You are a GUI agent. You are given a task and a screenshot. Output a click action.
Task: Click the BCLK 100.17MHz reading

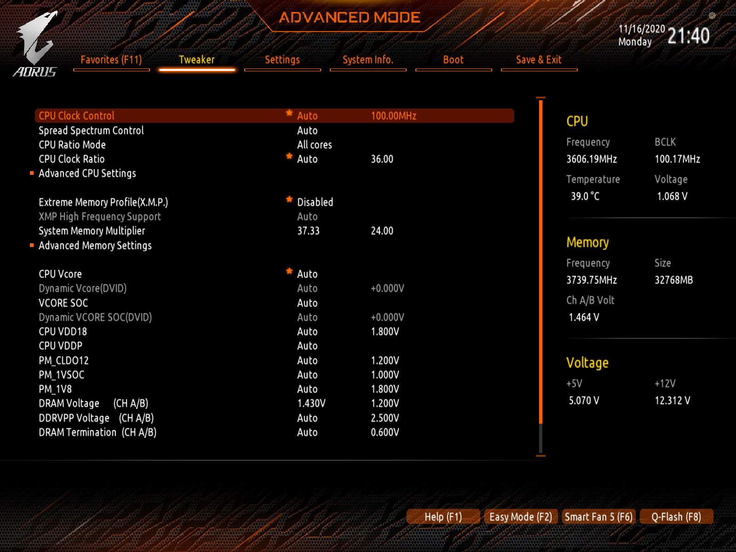(x=678, y=159)
